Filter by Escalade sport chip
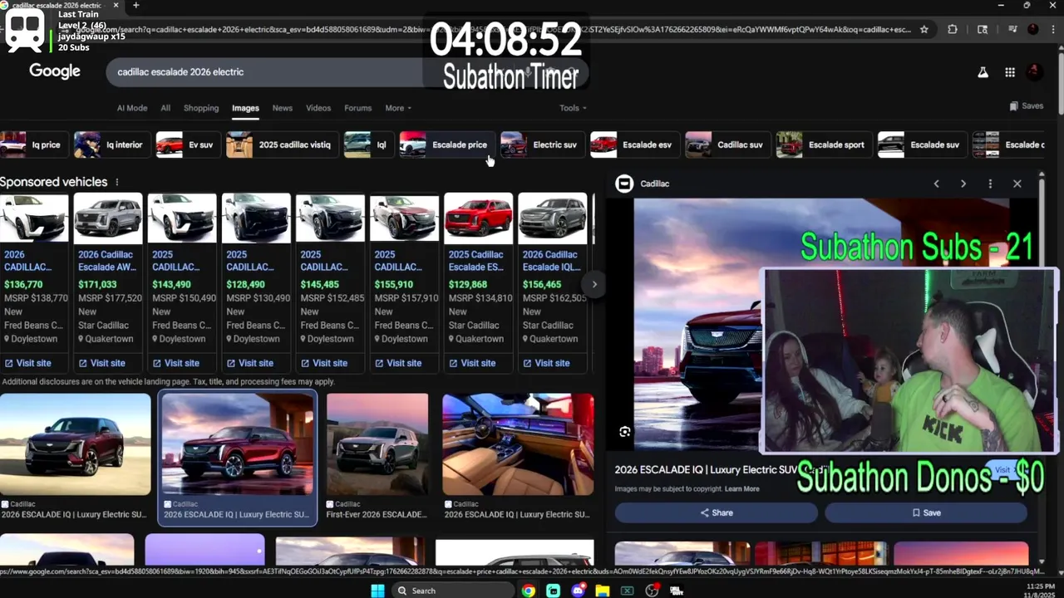 823,145
